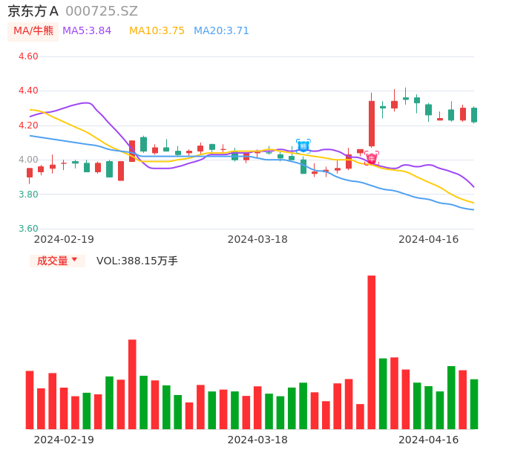Toggle the MA5 moving average line
This screenshot has width=509, height=450.
pos(87,31)
